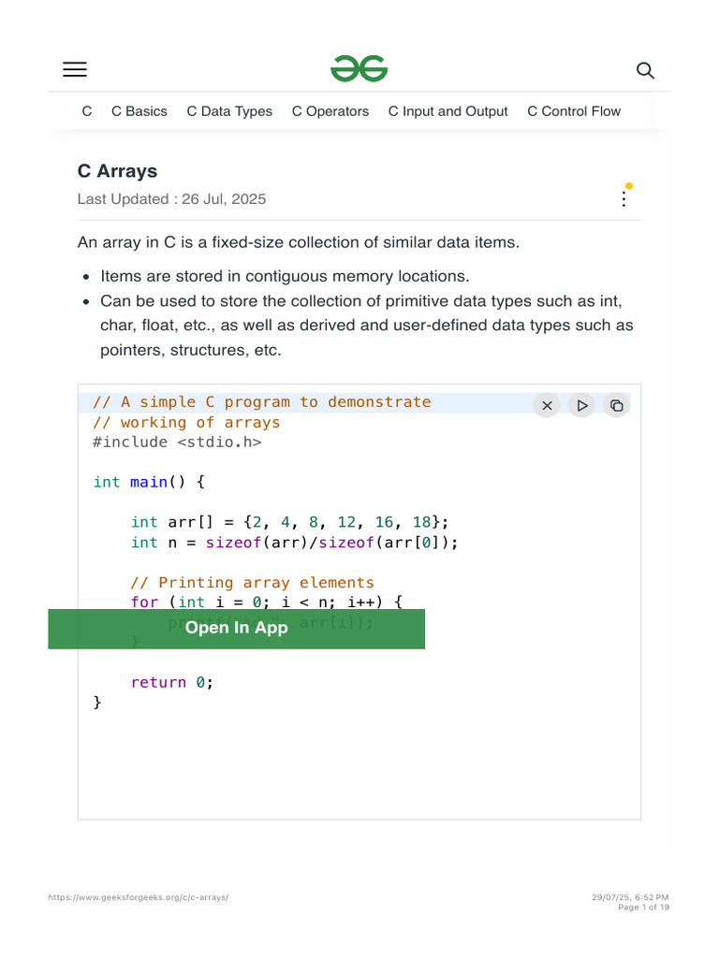Open search with the magnifier icon
Screen dimensions: 719x958
645,70
